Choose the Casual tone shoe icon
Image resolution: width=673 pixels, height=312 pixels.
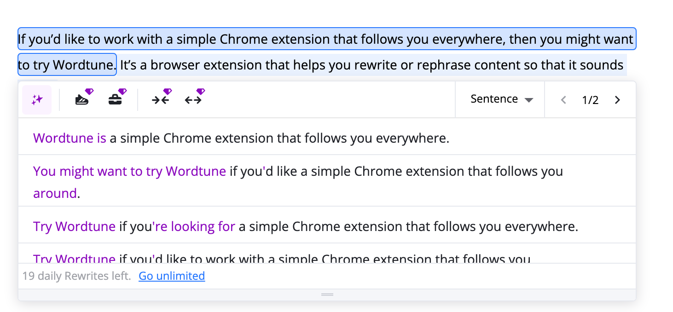click(x=82, y=100)
